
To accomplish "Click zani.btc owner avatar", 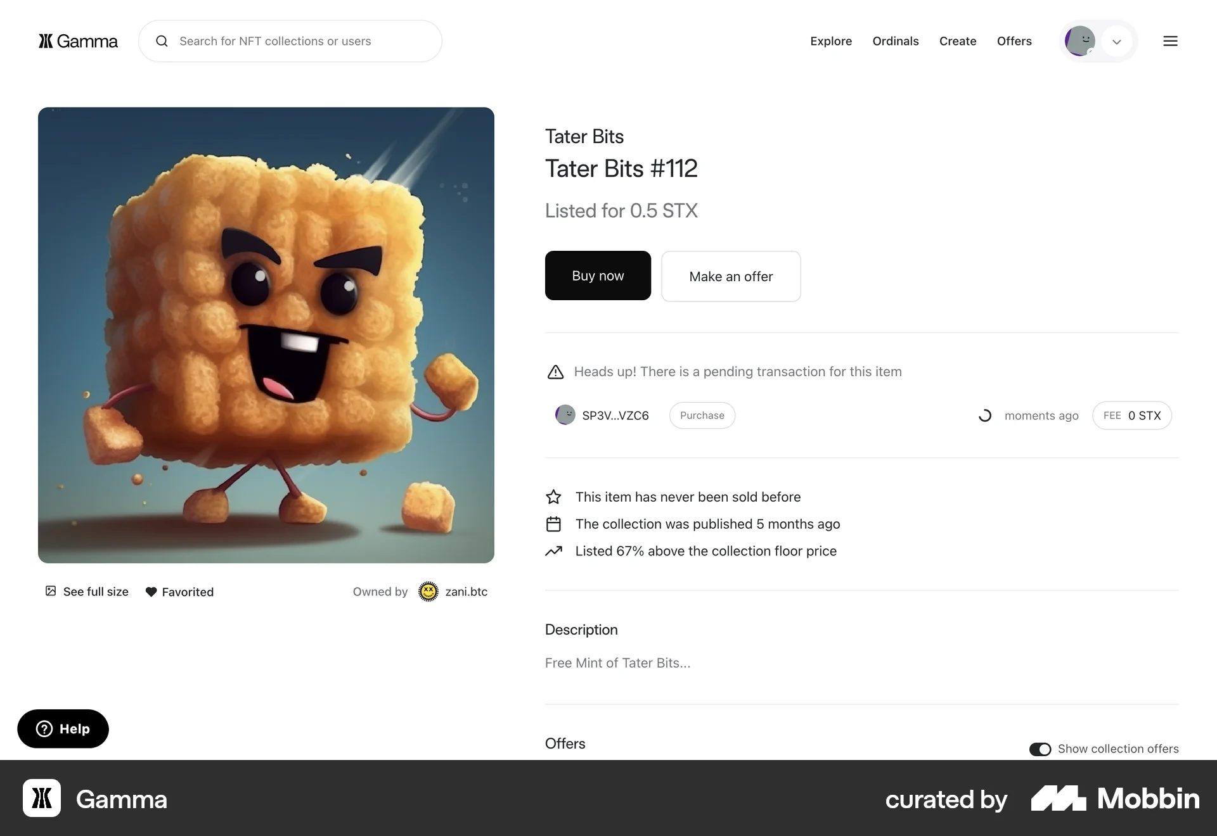I will tap(428, 592).
